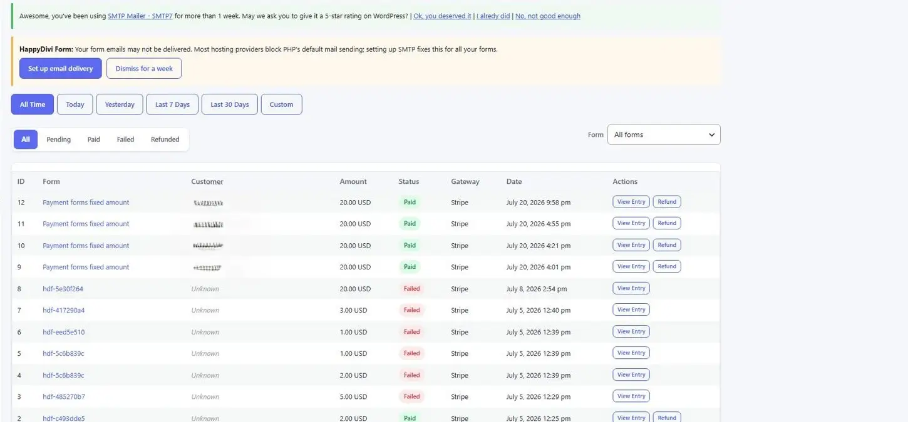Filter payments by Last 7 Days
Screen dimensions: 908x422
coord(172,104)
